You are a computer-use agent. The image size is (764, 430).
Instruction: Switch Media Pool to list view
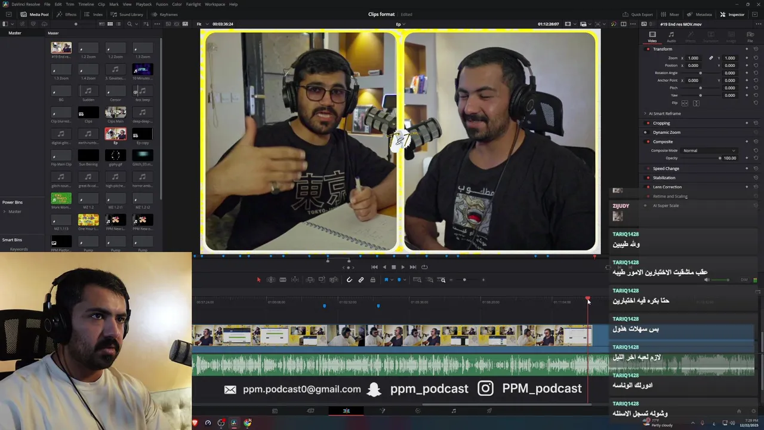(x=119, y=24)
